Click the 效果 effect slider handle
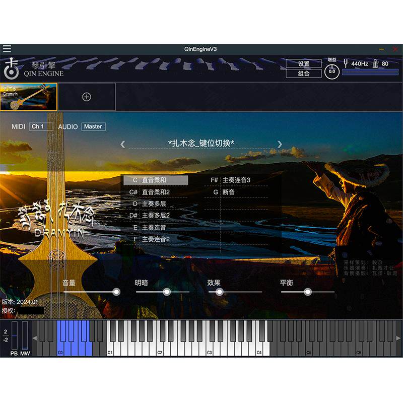 click(x=220, y=292)
